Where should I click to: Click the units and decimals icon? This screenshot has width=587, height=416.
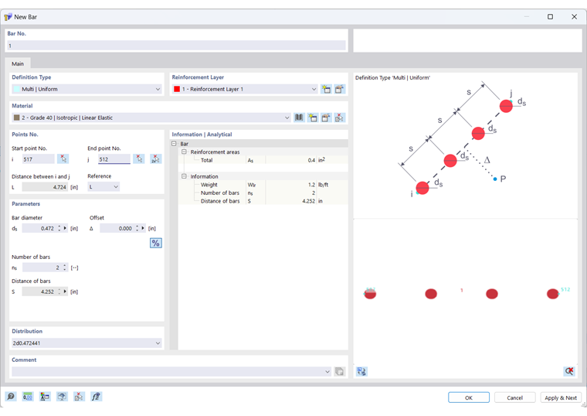pyautogui.click(x=27, y=397)
